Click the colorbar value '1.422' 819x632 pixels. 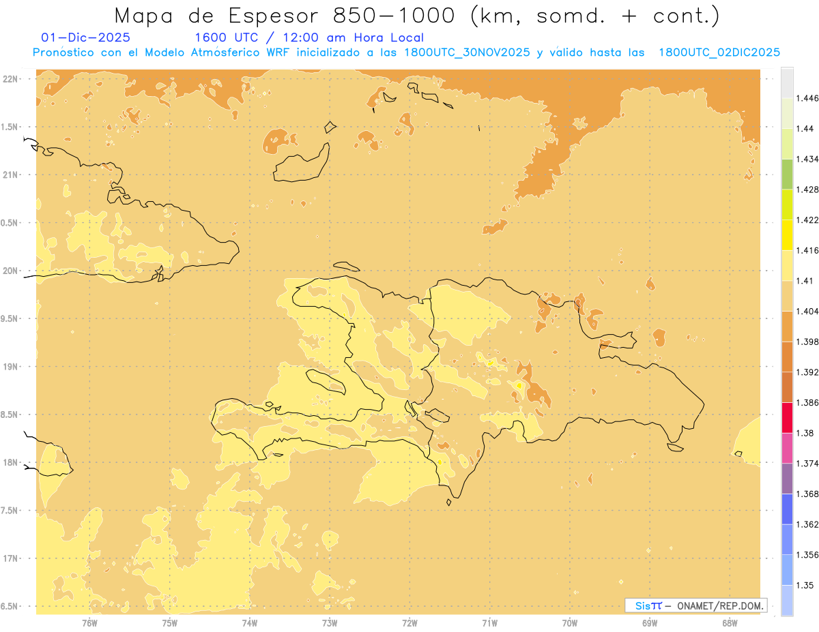click(807, 220)
